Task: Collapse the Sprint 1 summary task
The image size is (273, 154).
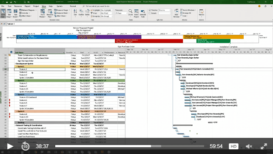Action: (17, 66)
